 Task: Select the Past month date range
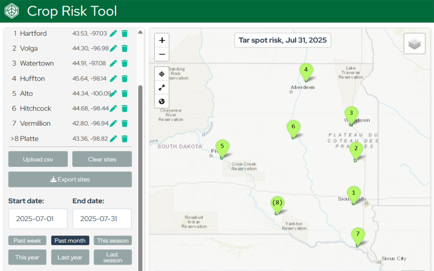[x=70, y=241]
